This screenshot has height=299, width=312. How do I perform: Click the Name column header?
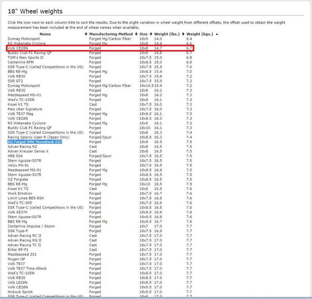pyautogui.click(x=45, y=34)
